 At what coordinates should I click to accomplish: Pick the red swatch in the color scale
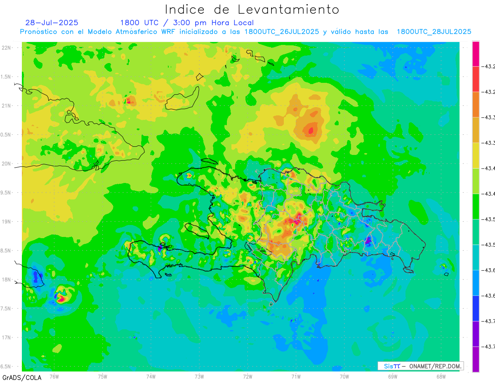tap(476, 79)
